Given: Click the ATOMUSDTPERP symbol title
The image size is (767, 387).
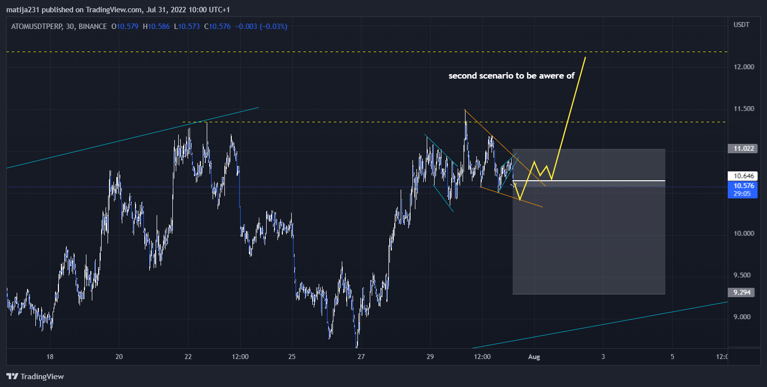Looking at the screenshot, I should [37, 27].
